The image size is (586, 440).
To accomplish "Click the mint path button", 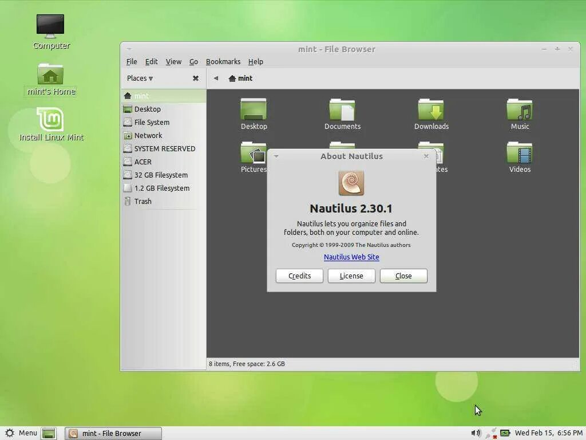I will point(241,78).
